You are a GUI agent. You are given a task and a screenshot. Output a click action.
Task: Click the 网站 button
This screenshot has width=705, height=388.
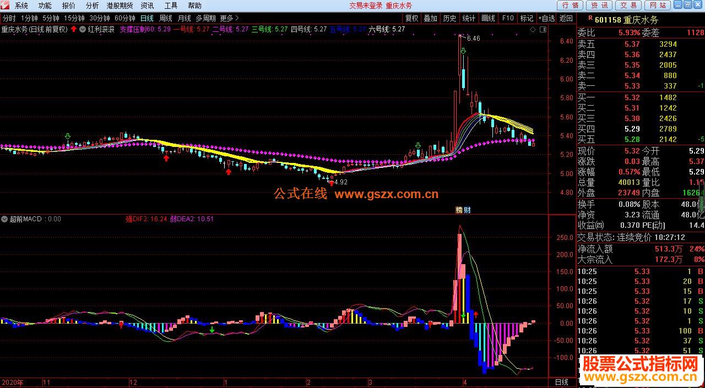click(x=657, y=6)
